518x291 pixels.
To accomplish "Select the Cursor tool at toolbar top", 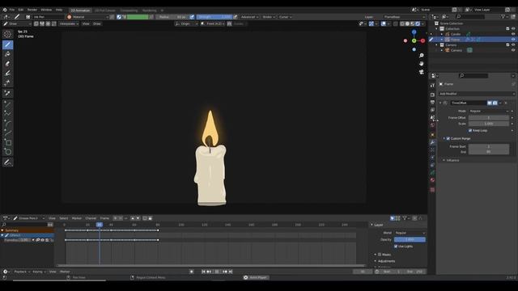I will (7, 34).
